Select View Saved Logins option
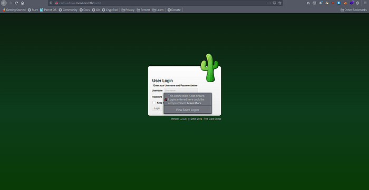The width and height of the screenshot is (369, 190). [x=188, y=109]
